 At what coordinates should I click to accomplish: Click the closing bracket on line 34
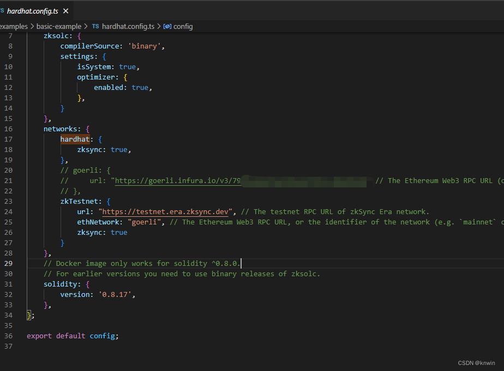pyautogui.click(x=29, y=315)
